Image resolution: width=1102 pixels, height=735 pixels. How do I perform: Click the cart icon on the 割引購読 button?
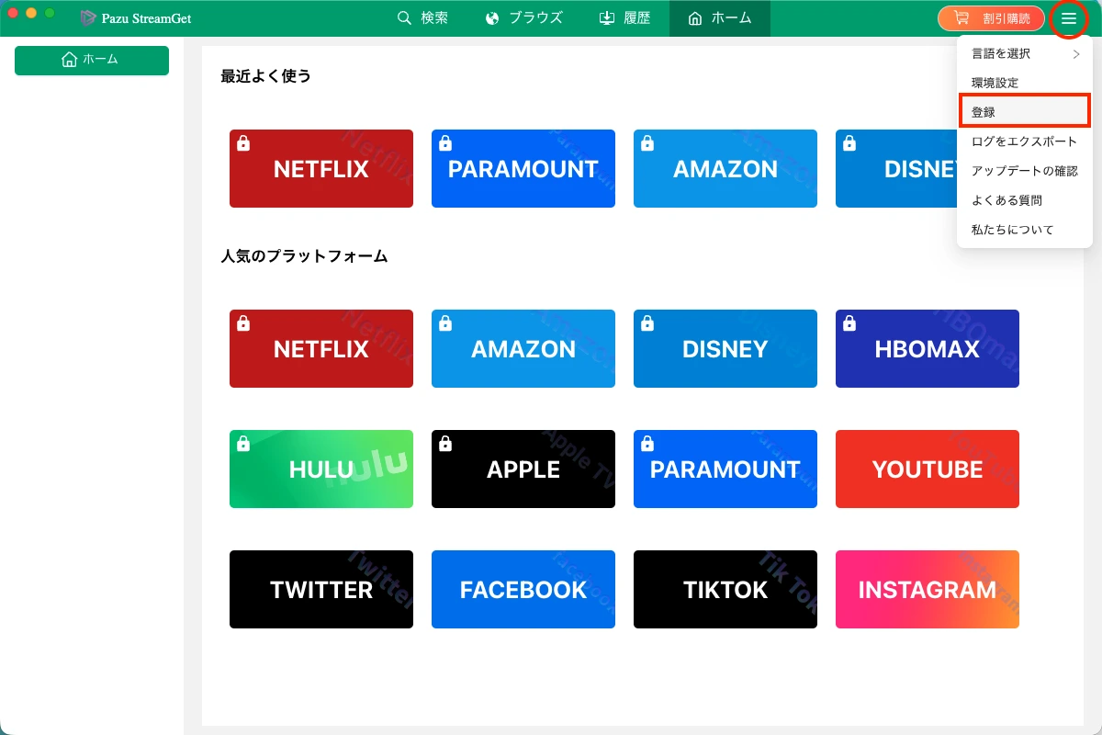point(961,17)
